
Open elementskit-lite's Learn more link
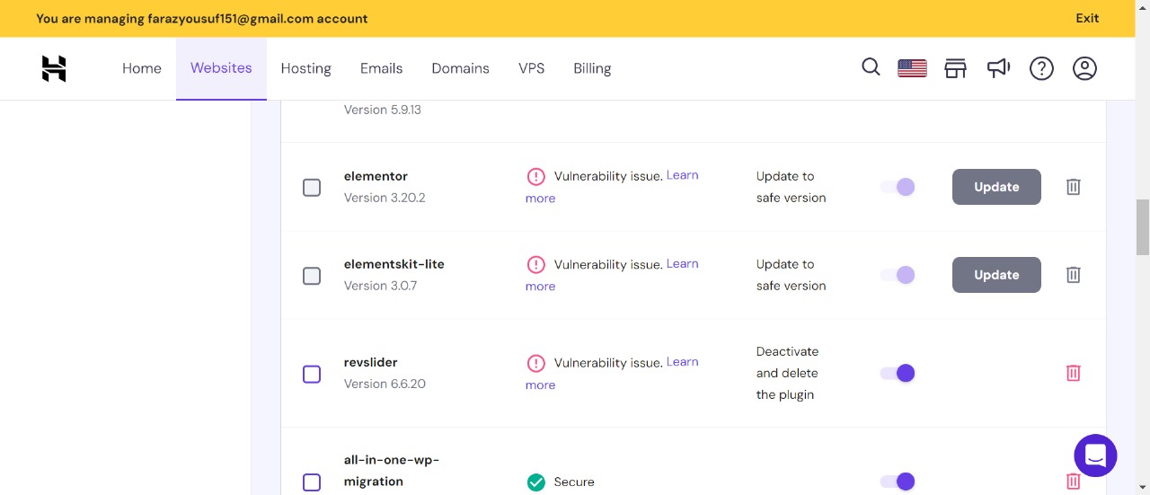[x=682, y=263]
